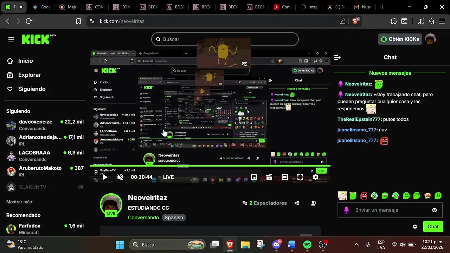
Task: Switch video to theater mode
Action: click(x=285, y=177)
